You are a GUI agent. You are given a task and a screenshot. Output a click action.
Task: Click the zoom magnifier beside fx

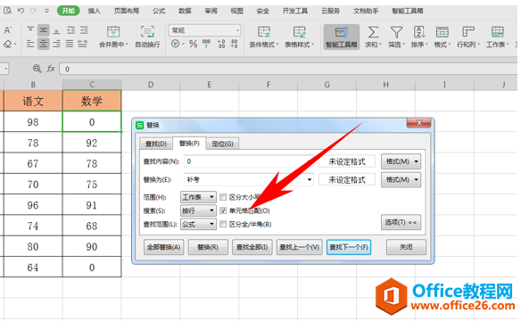coord(37,69)
